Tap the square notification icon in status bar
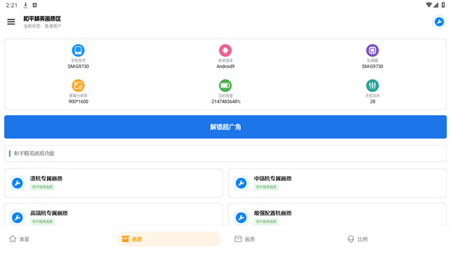This screenshot has width=451, height=253. pos(35,5)
